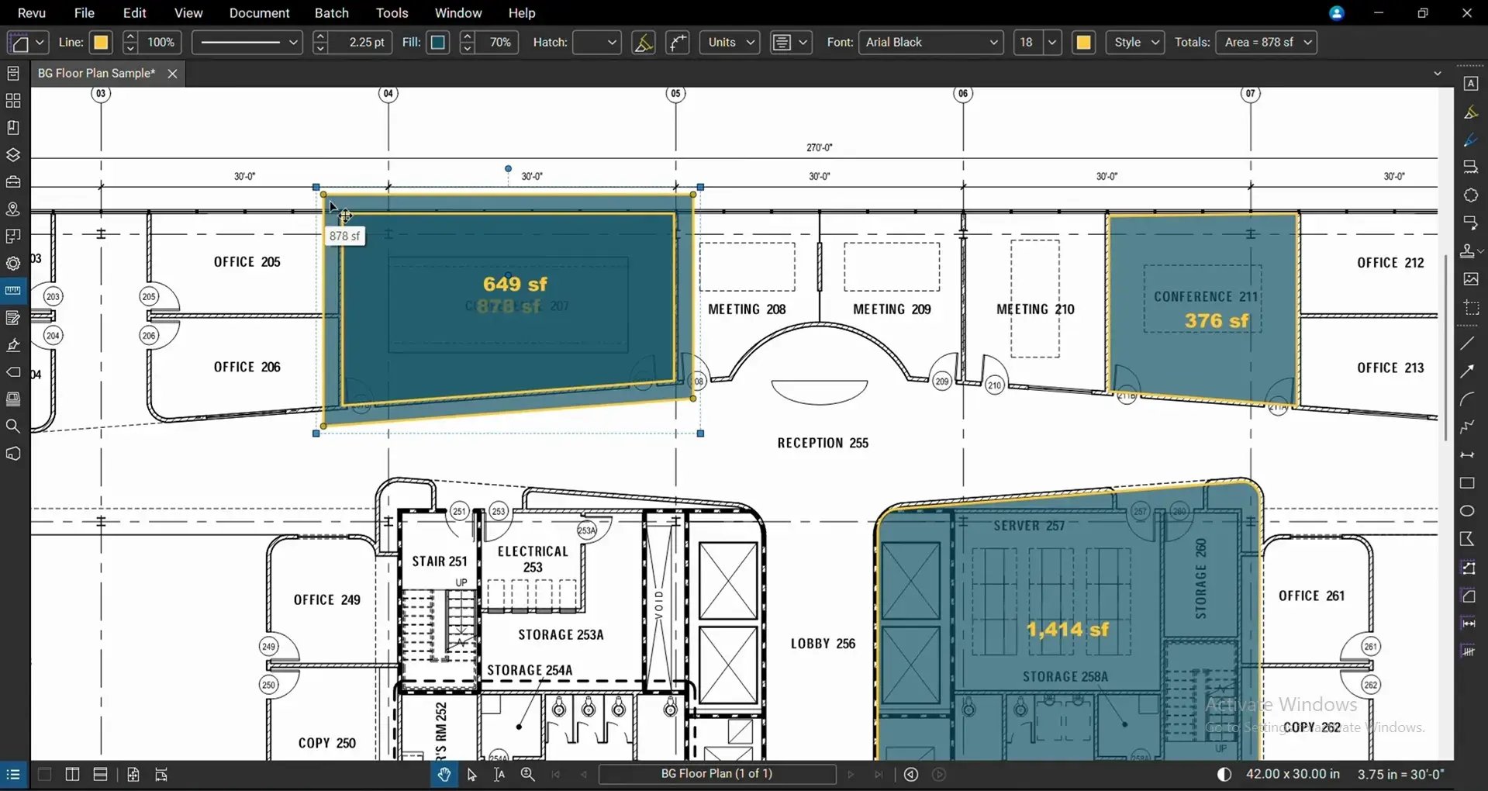Open the Spaces floor plan panel

(13, 237)
